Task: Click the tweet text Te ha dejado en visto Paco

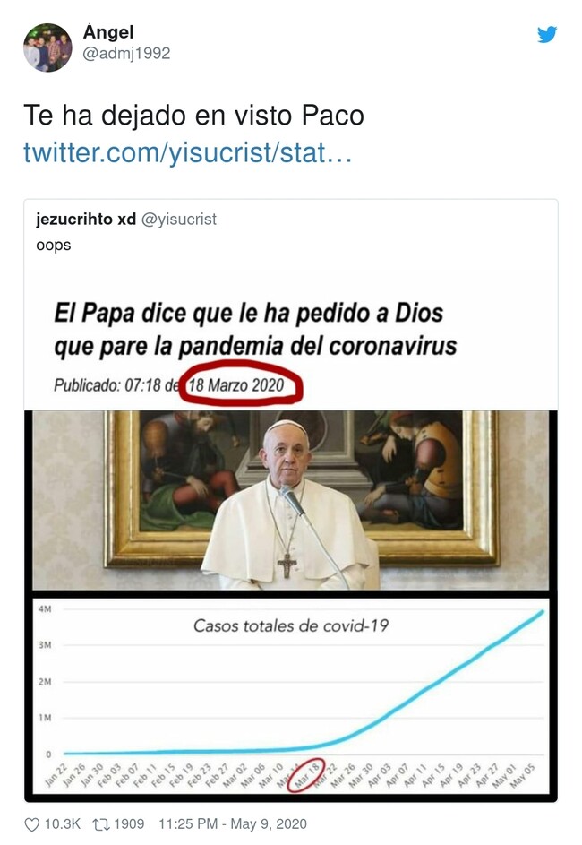Action: pyautogui.click(x=193, y=115)
